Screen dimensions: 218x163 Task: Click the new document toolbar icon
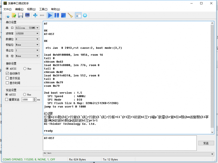tap(7, 15)
